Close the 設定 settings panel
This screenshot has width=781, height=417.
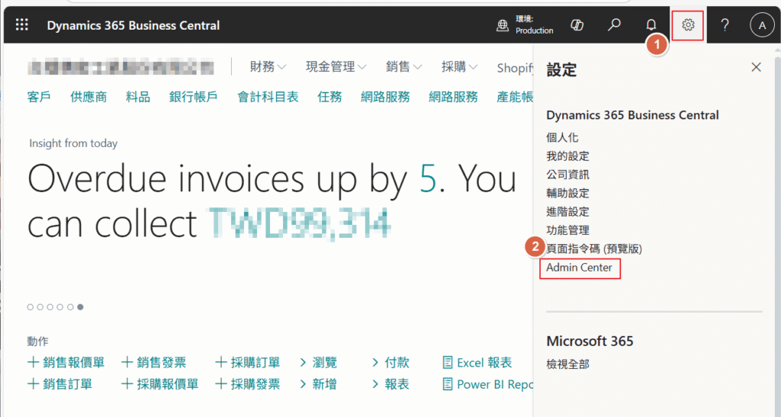756,67
